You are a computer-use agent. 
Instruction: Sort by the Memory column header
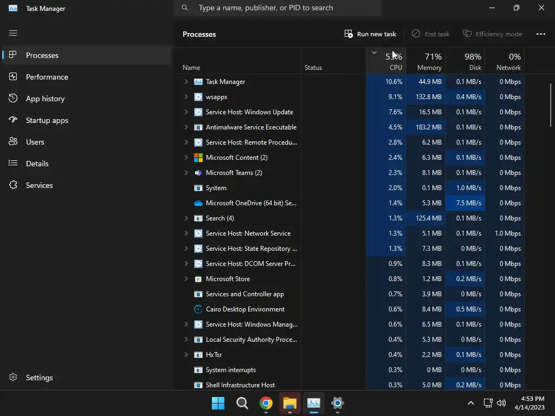(425, 61)
